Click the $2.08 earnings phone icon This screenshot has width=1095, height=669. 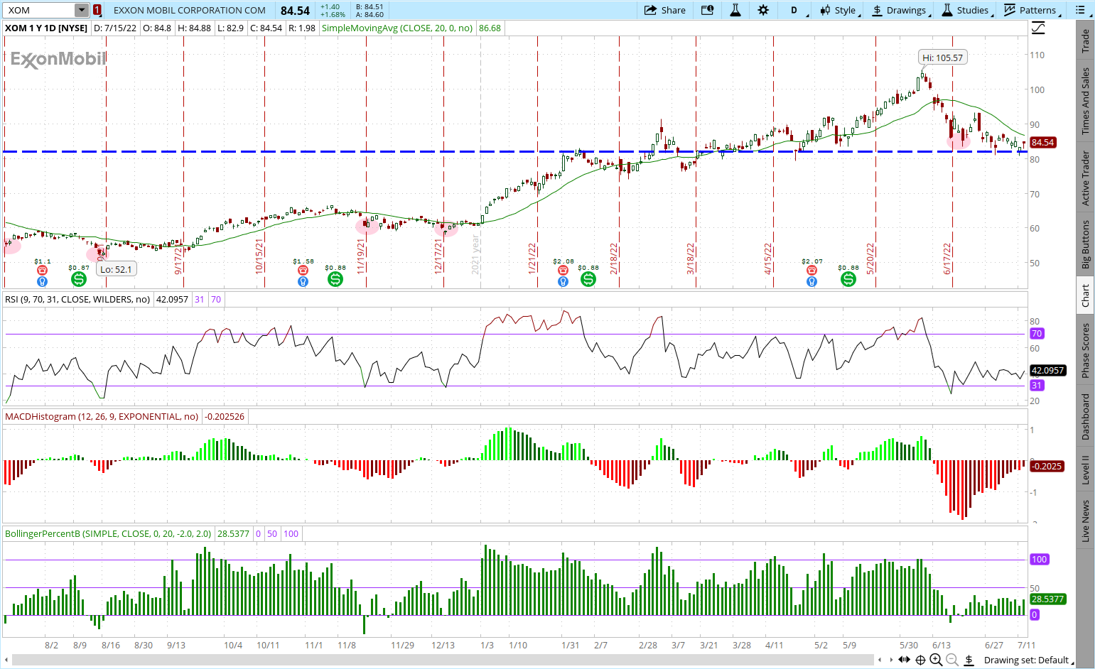(563, 270)
